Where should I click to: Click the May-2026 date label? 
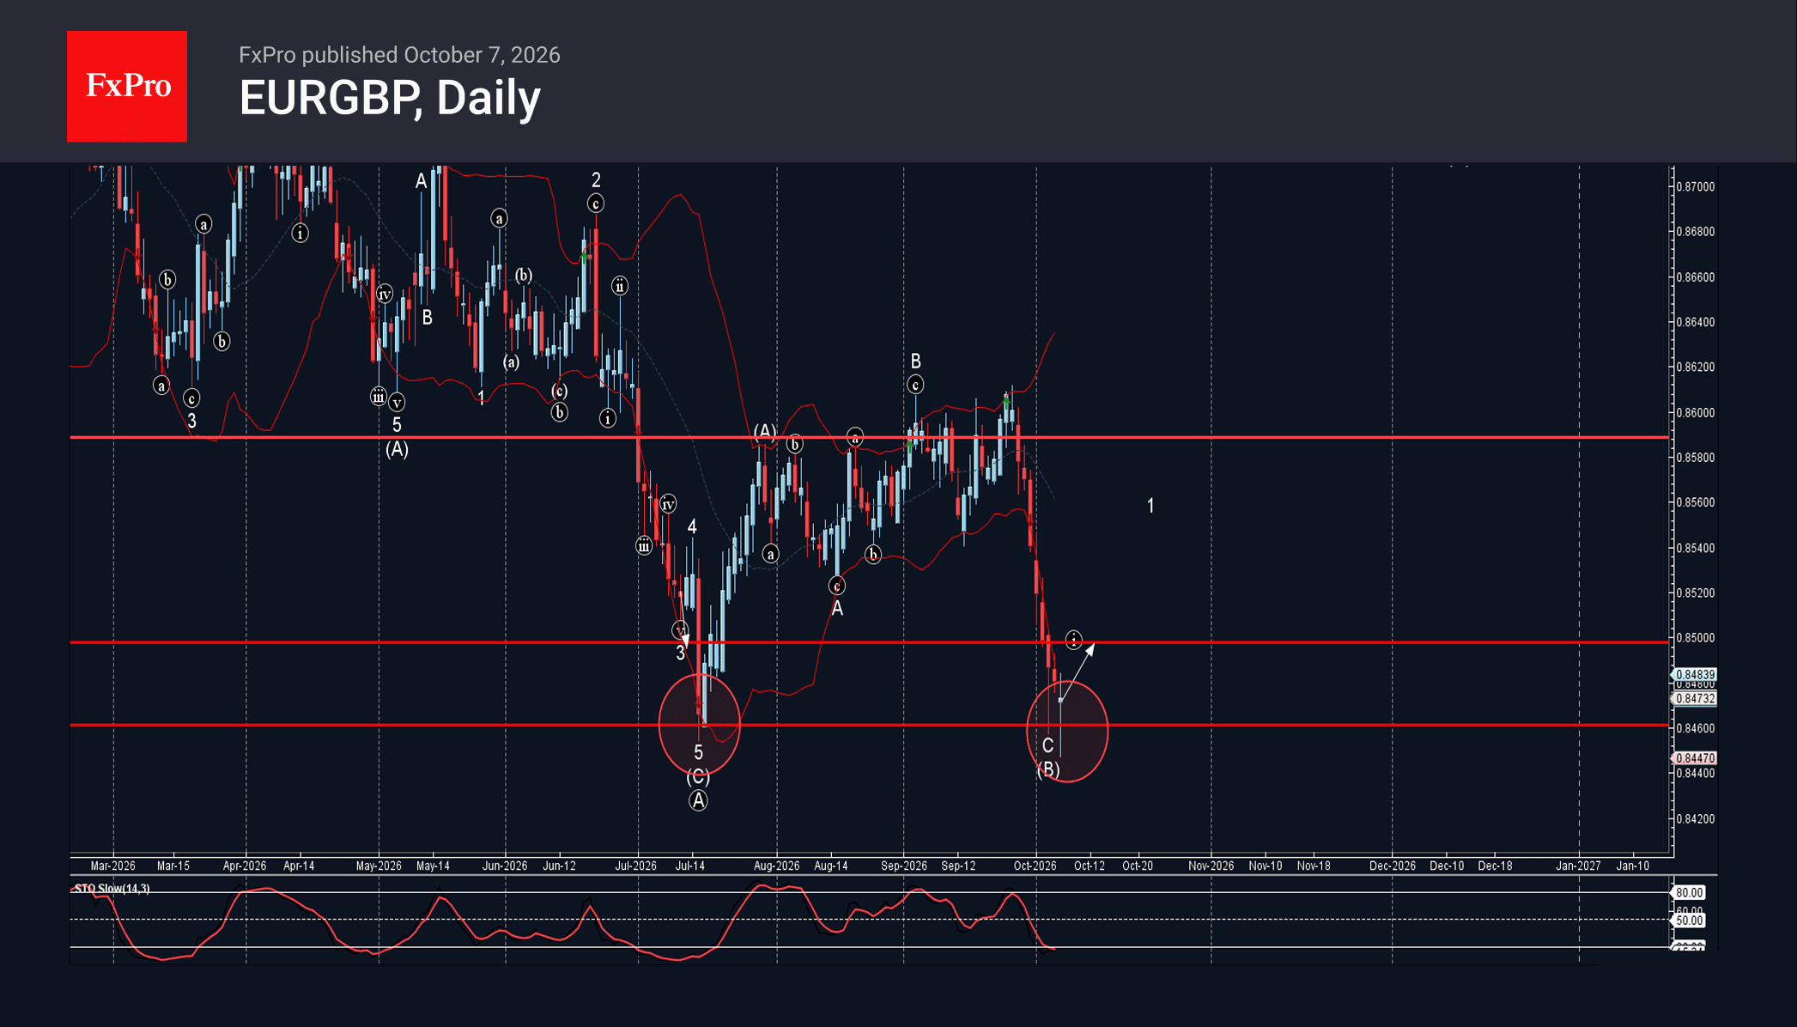pos(379,866)
